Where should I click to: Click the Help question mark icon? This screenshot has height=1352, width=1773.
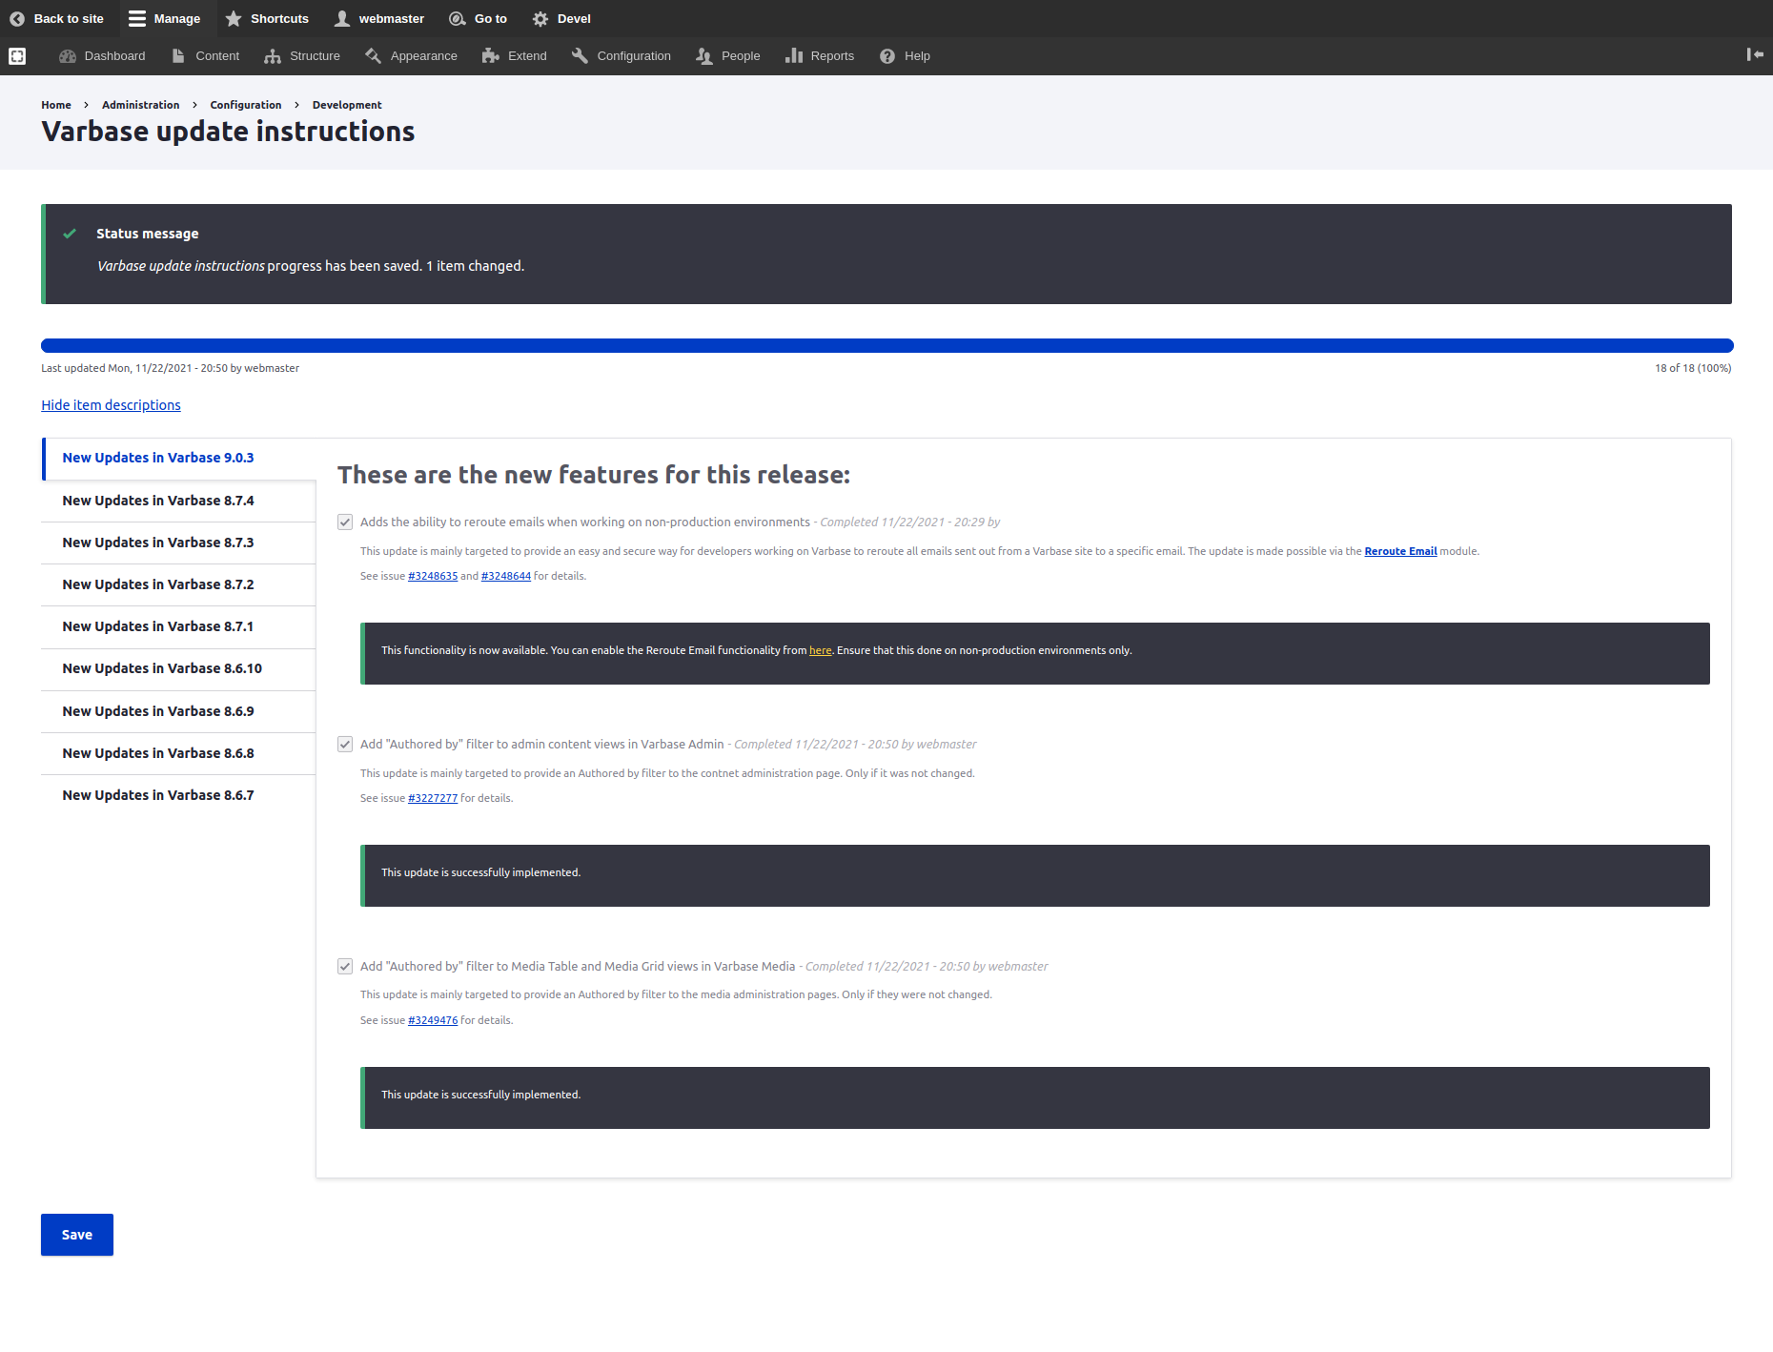click(887, 56)
